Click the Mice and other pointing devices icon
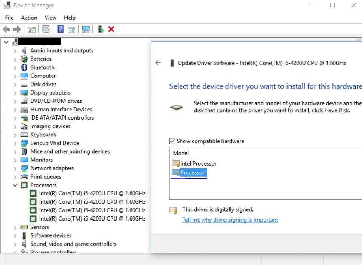This screenshot has height=265, width=362. pyautogui.click(x=24, y=151)
